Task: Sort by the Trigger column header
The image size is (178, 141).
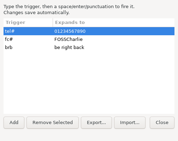Action: click(28, 23)
